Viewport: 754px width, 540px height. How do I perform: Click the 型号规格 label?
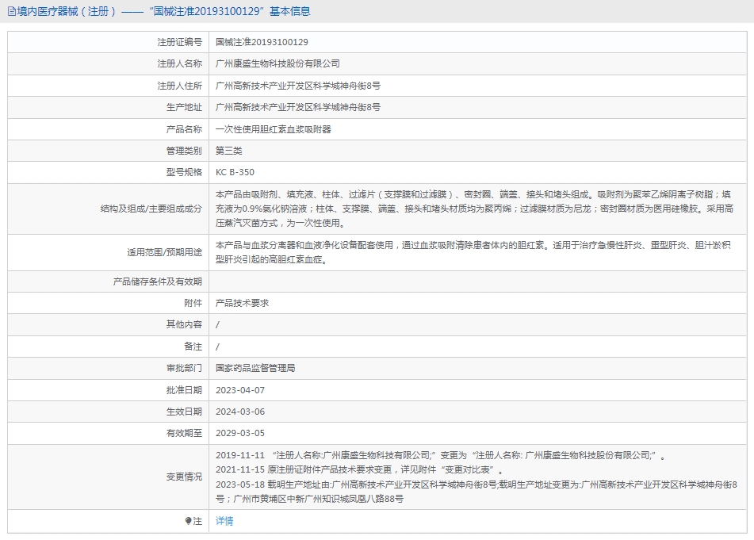coord(184,172)
